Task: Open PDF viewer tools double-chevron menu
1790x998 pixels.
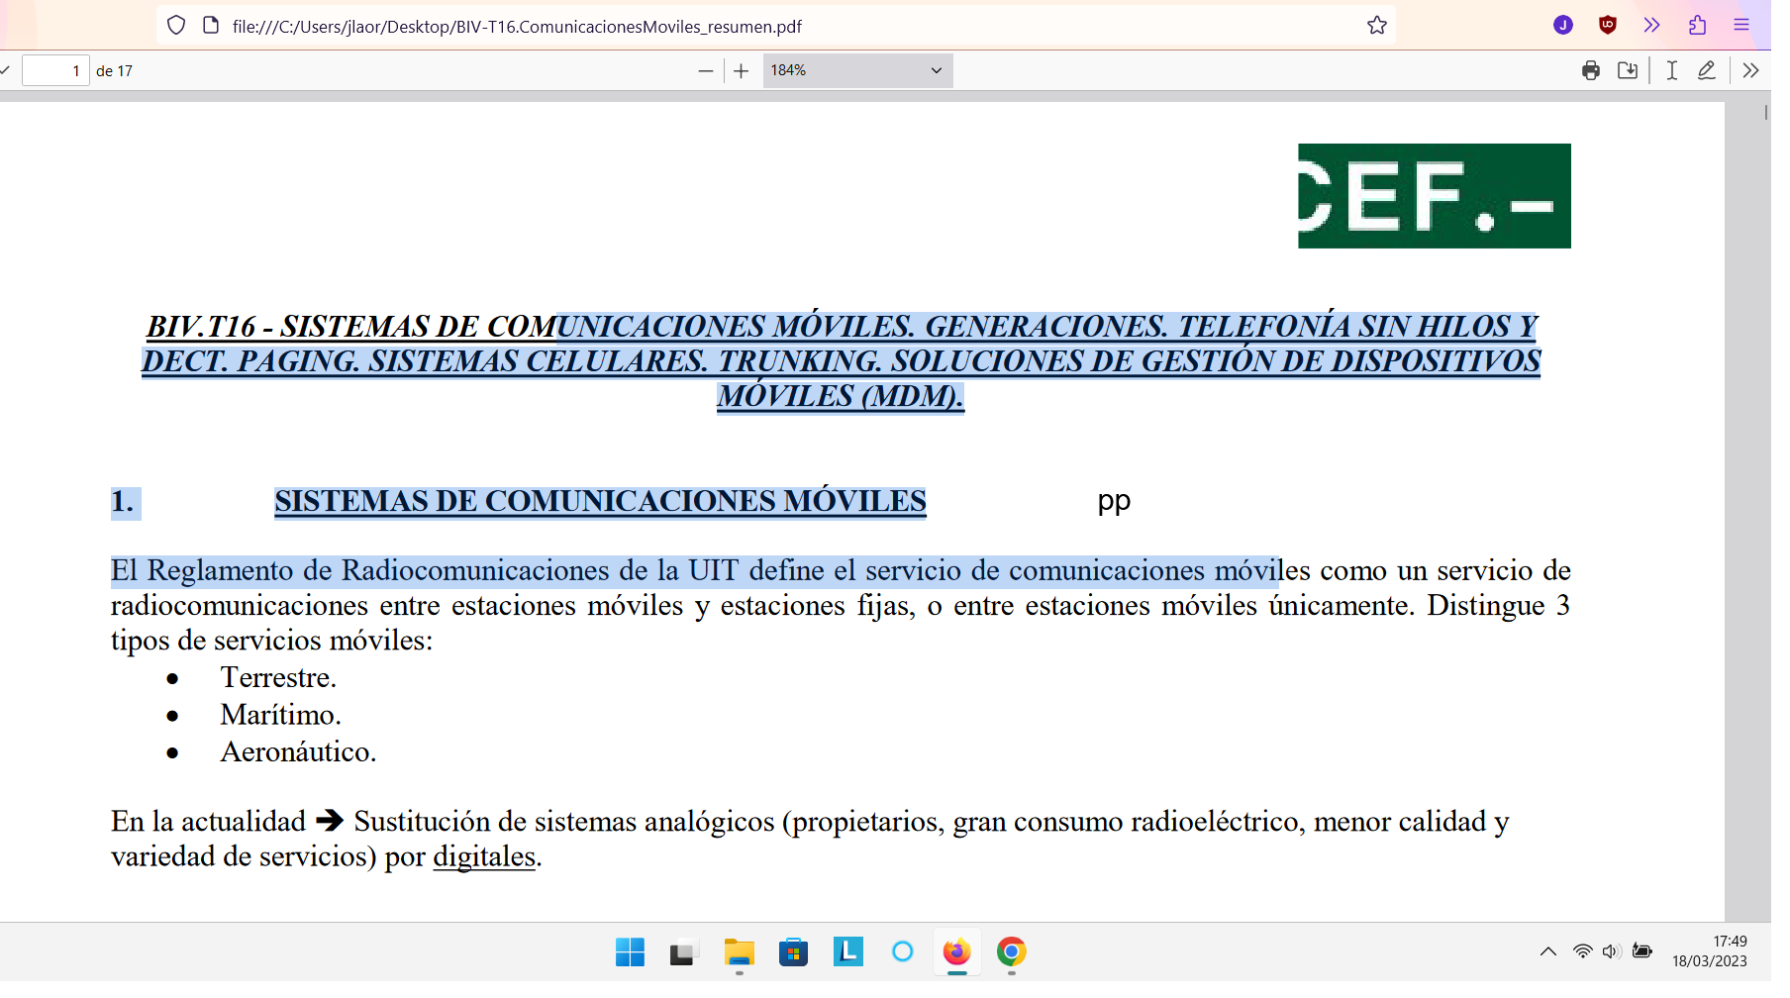Action: point(1750,70)
